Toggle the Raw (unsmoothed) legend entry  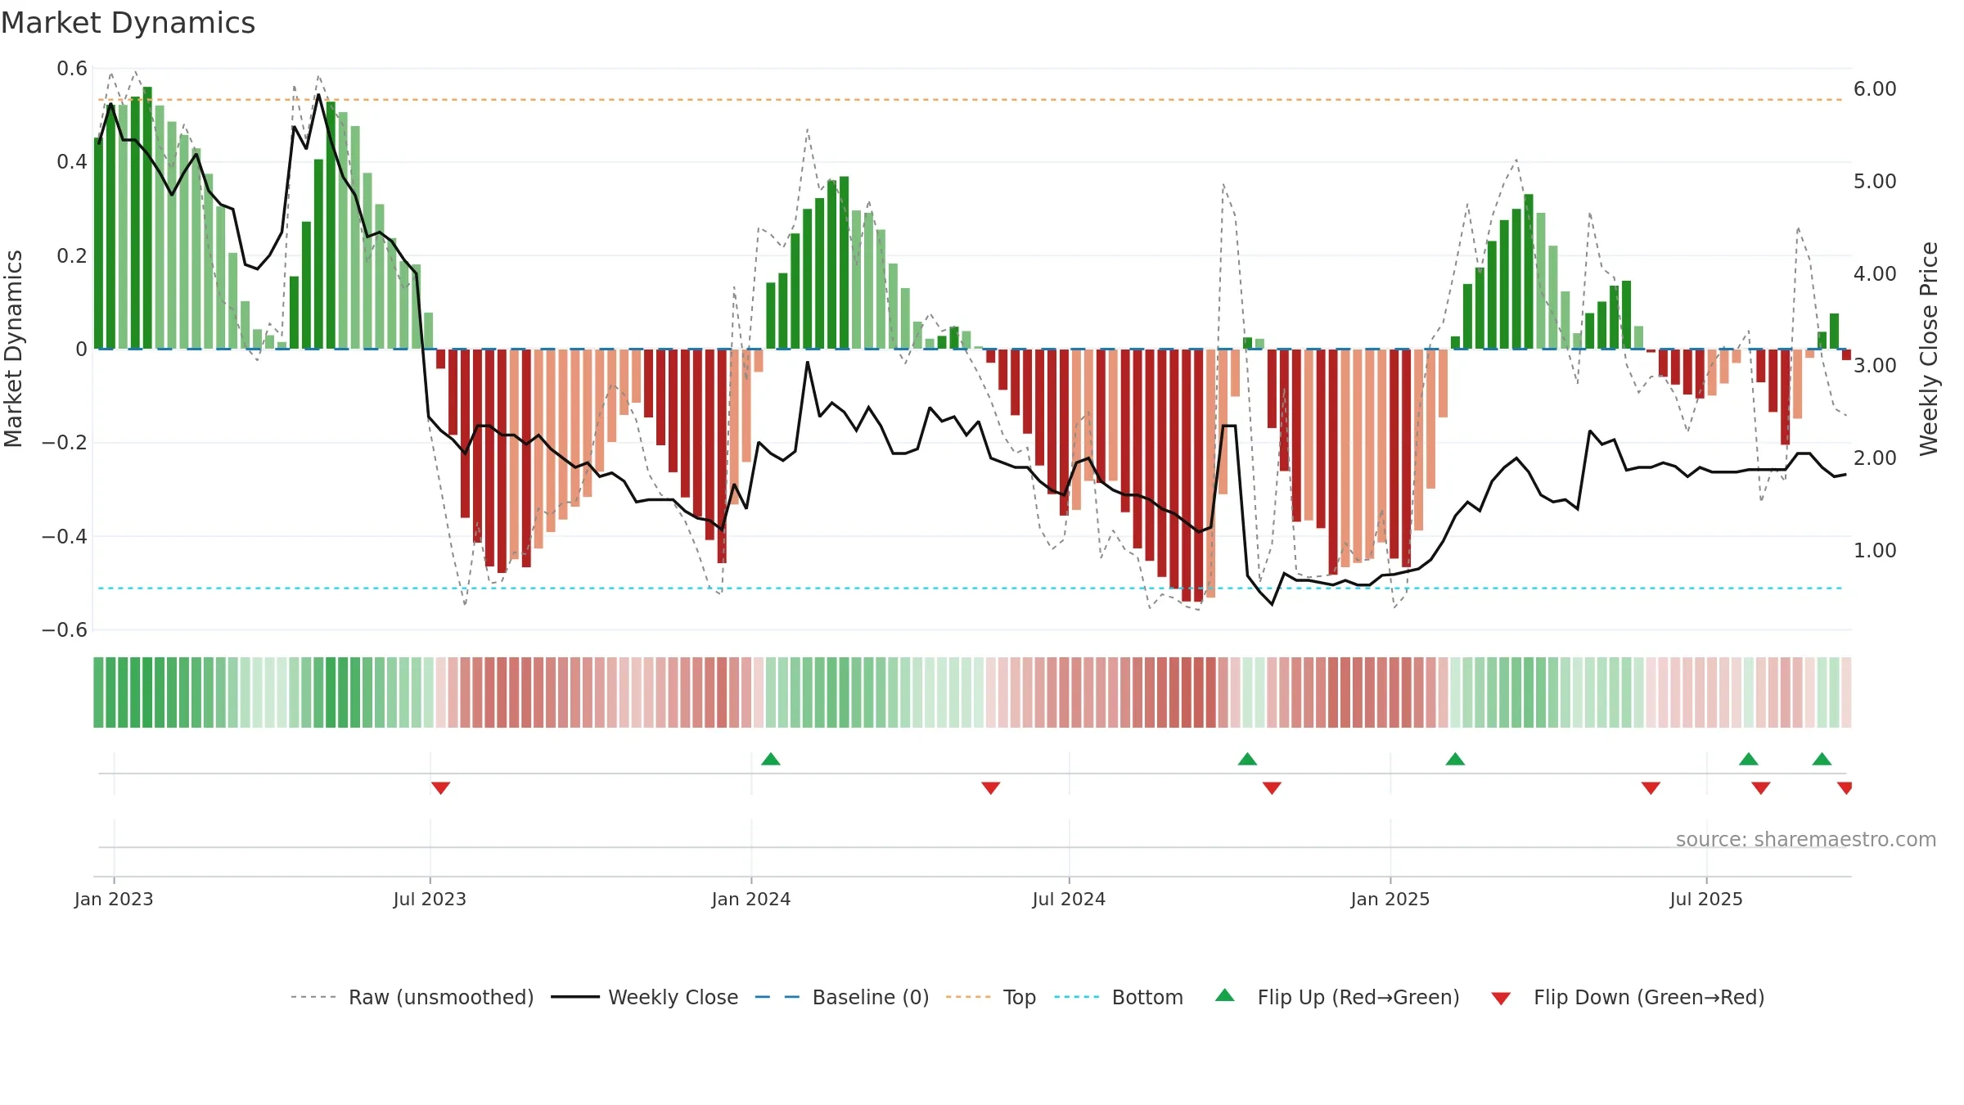(412, 997)
